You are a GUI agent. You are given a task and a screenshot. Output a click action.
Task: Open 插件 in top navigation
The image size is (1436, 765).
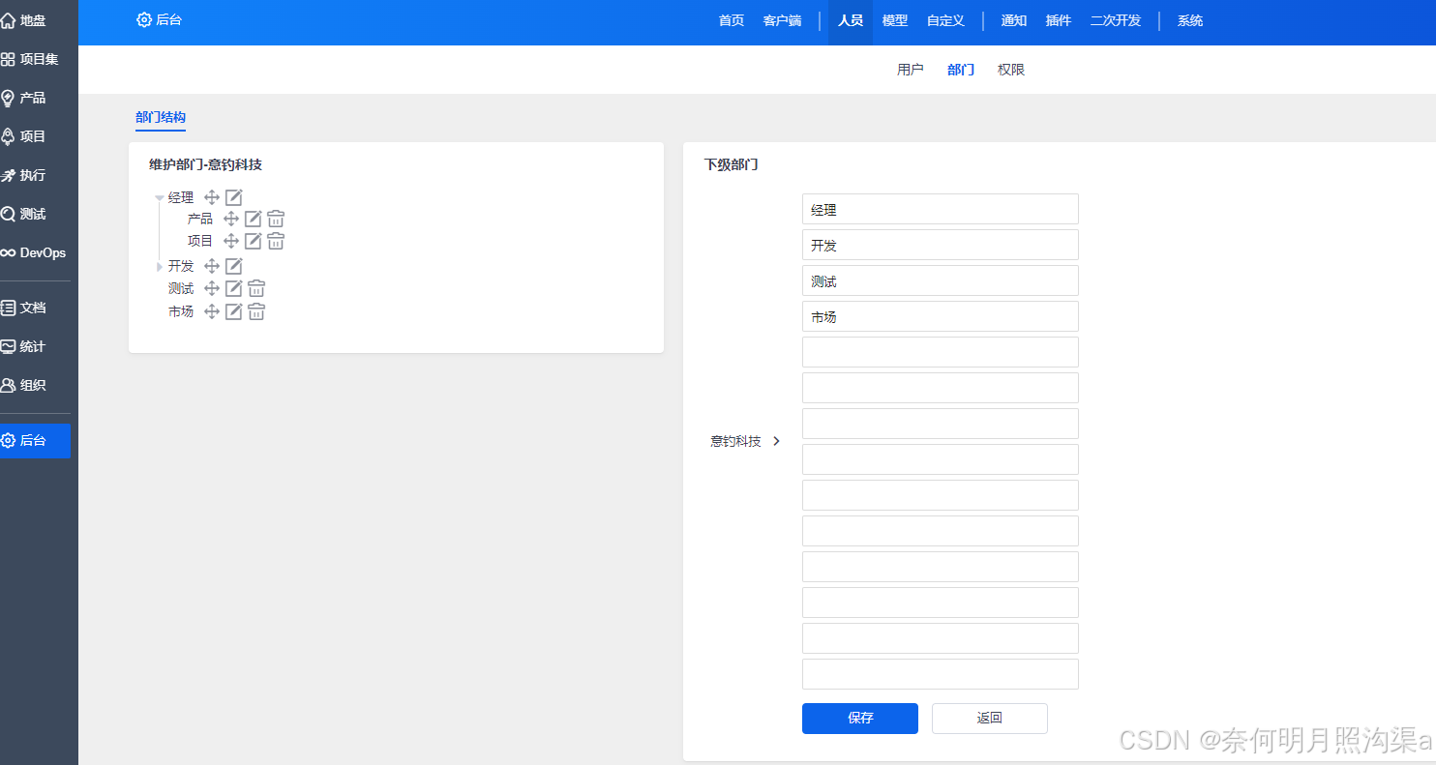[1059, 20]
